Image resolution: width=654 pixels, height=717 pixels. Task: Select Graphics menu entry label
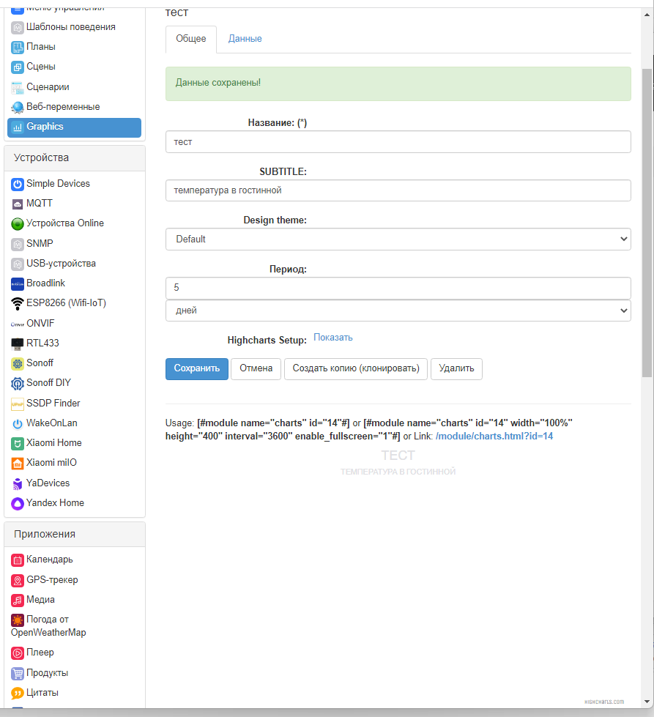coord(45,127)
